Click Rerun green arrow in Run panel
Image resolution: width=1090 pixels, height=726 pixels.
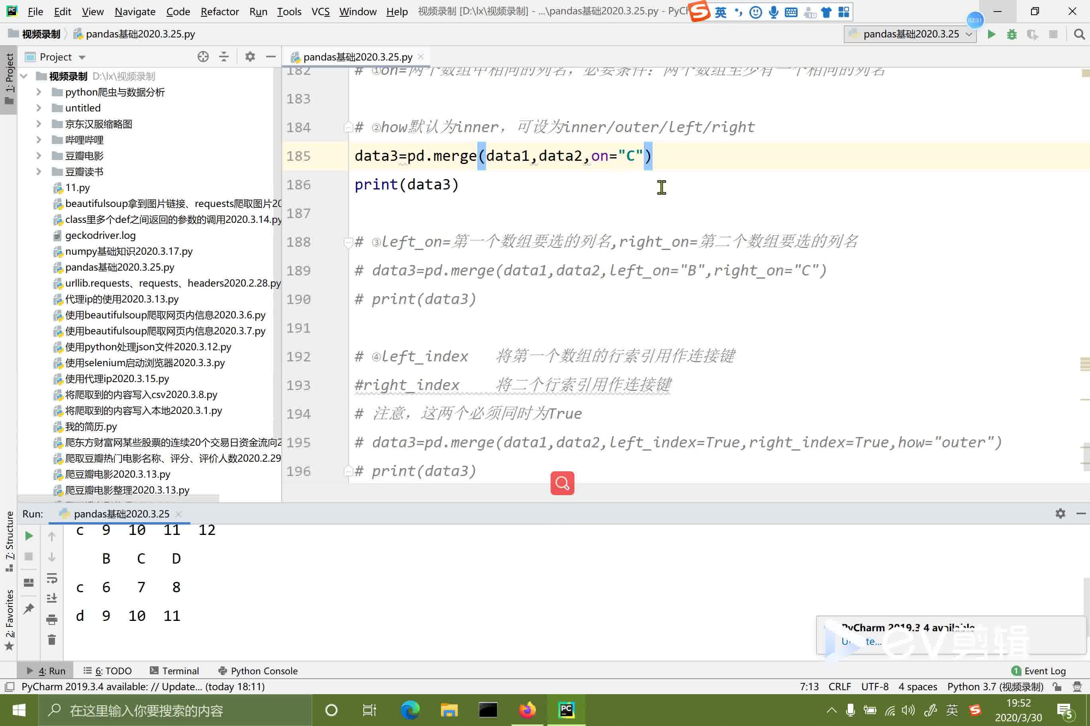(29, 536)
